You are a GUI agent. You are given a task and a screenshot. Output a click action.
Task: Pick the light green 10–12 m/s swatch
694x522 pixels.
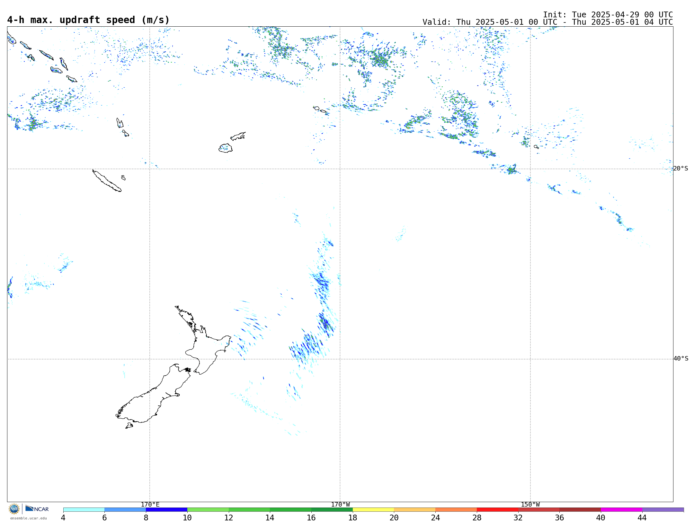tap(208, 510)
